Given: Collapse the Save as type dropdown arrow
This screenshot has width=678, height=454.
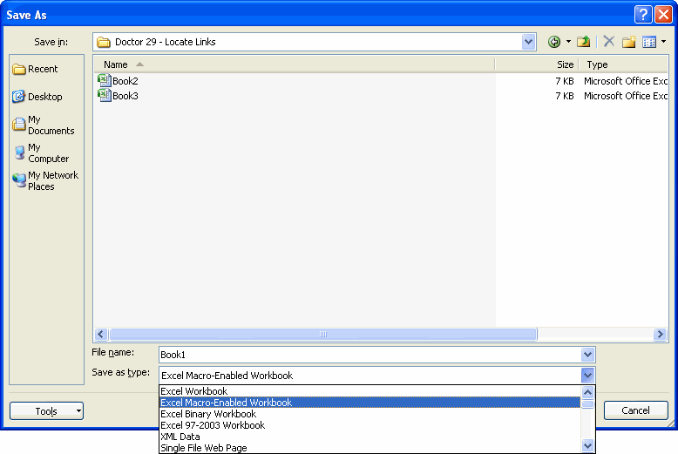Looking at the screenshot, I should pos(587,376).
